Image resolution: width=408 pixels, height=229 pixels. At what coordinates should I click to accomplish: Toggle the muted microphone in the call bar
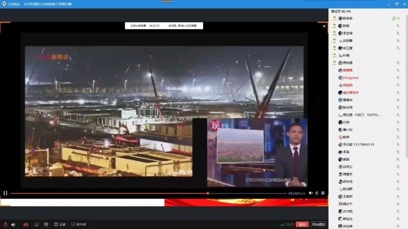pos(5,224)
